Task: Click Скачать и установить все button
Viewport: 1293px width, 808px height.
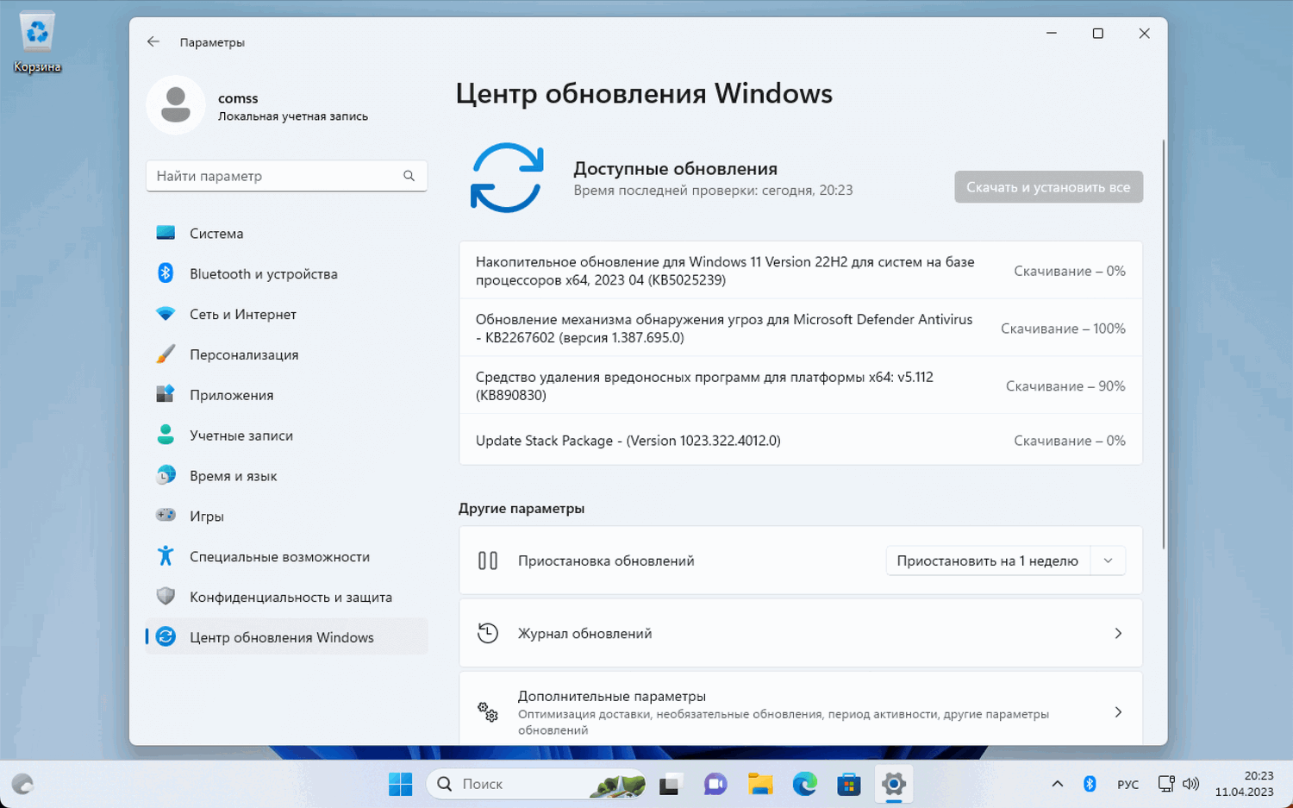Action: 1048,187
